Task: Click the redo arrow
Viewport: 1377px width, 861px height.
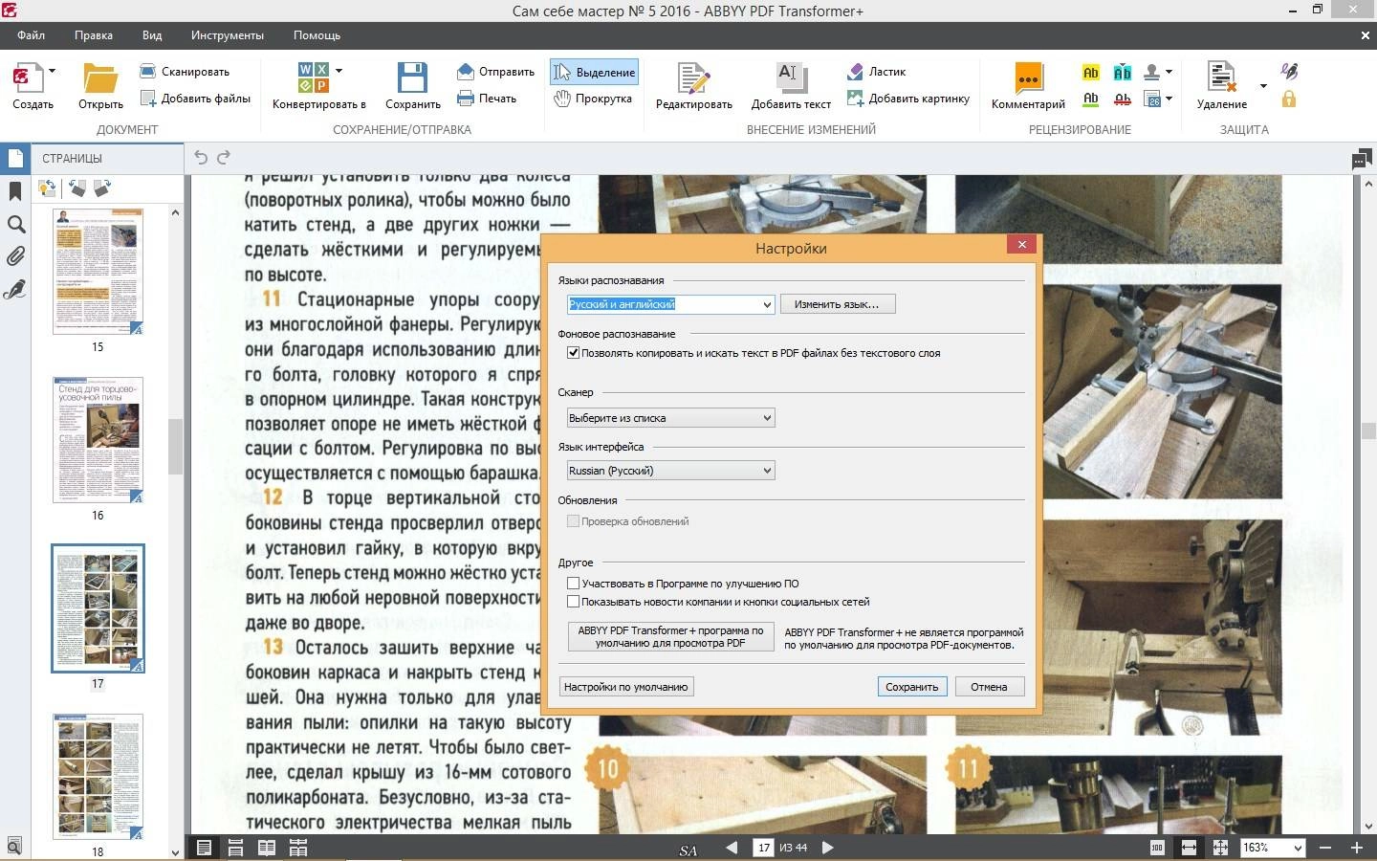Action: click(x=224, y=157)
